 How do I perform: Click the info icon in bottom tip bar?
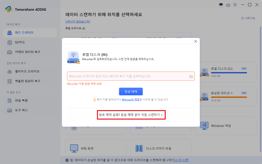point(67,160)
